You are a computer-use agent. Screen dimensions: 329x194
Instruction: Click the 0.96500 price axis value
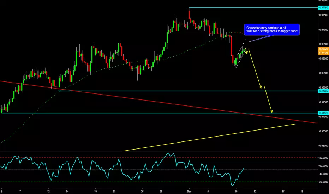pos(324,44)
